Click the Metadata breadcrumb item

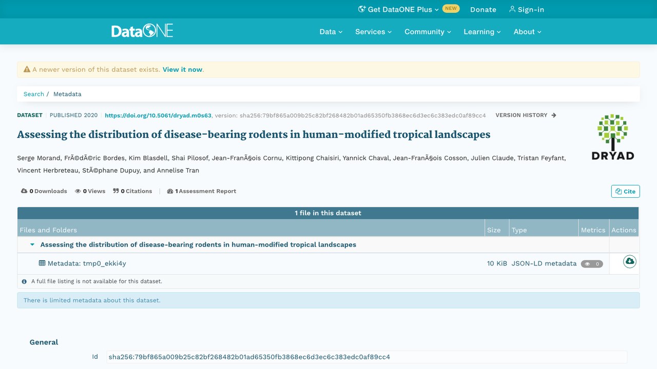click(x=67, y=94)
